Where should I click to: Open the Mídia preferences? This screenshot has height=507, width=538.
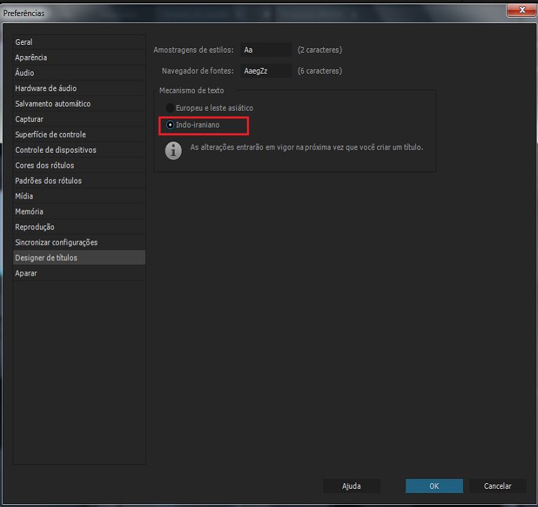click(x=79, y=196)
